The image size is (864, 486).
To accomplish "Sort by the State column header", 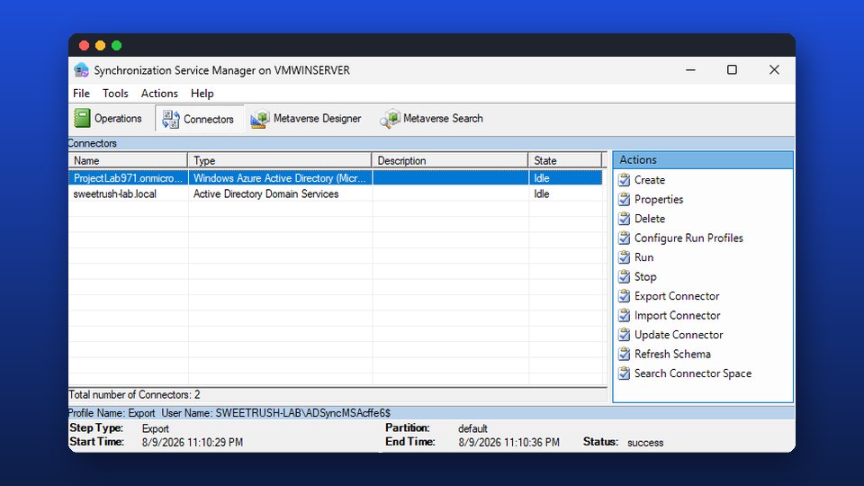I will point(565,160).
